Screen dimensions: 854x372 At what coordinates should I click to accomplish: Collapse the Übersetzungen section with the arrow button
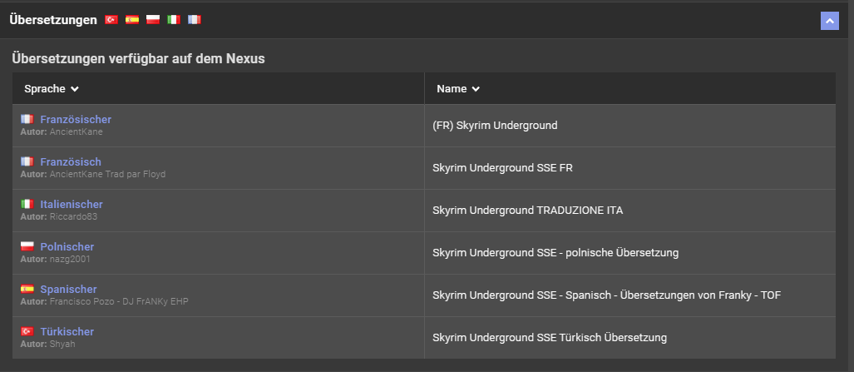pyautogui.click(x=829, y=21)
